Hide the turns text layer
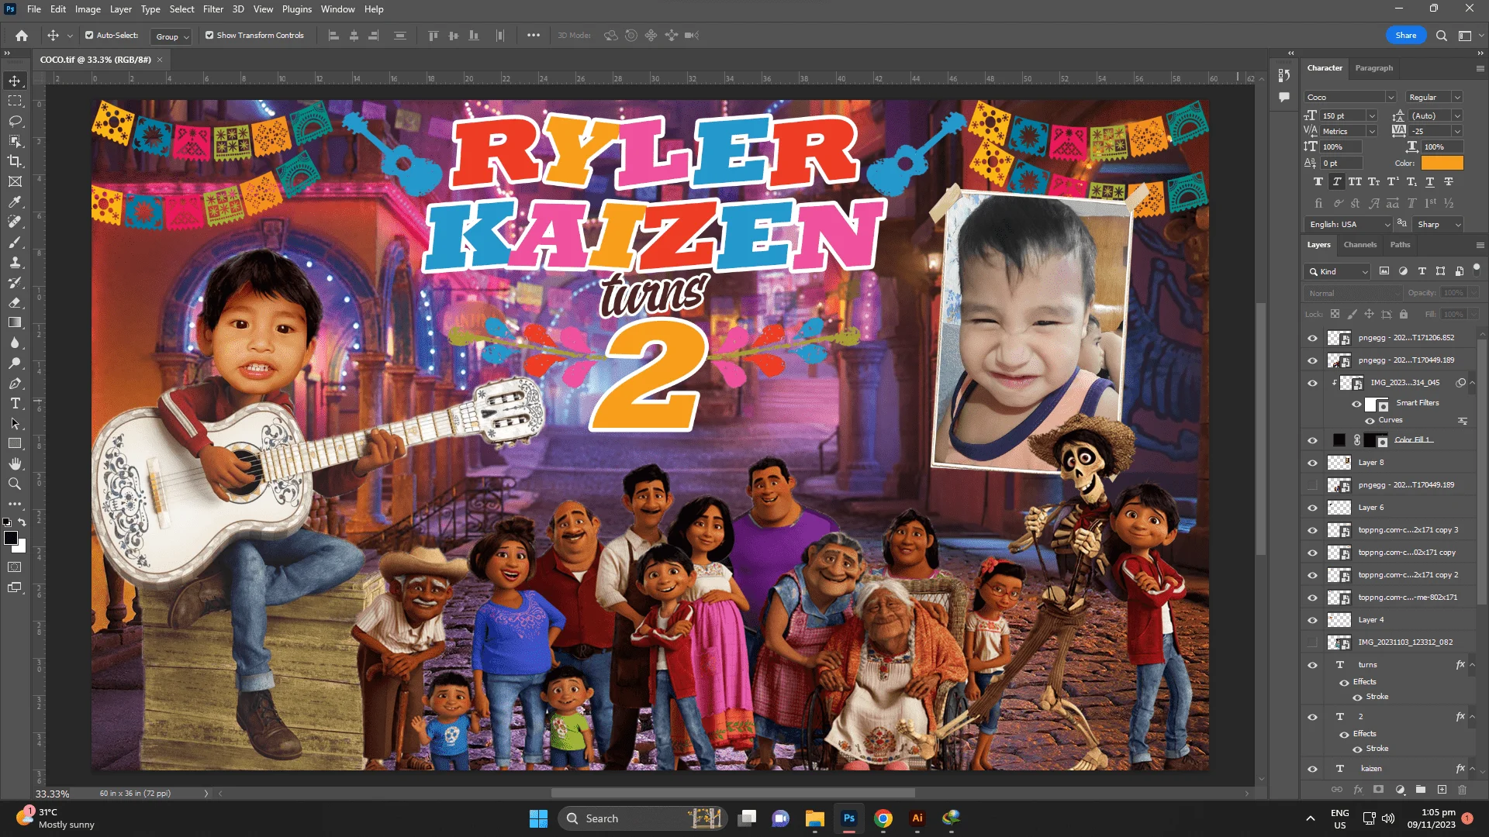 pos(1312,666)
